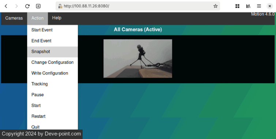Open Change Configuration option
Viewport: 276px width, 139px height.
point(52,62)
